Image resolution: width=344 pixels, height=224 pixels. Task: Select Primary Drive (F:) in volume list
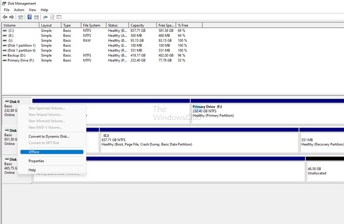[x=21, y=60]
